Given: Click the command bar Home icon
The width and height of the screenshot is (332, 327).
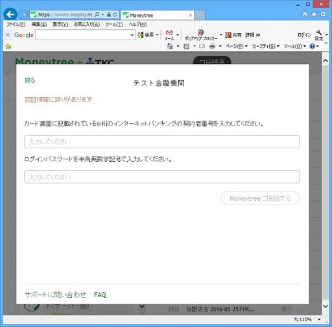Looking at the screenshot, I should 170,46.
